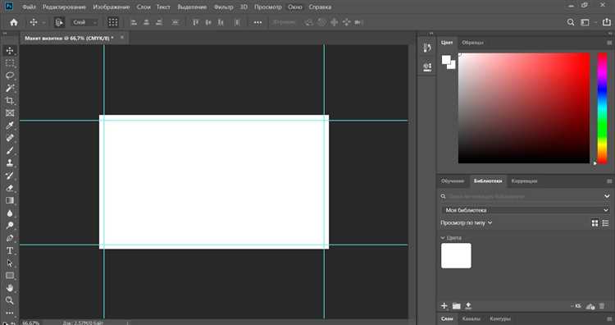Select the Blur tool
This screenshot has width=615, height=325.
tap(10, 213)
